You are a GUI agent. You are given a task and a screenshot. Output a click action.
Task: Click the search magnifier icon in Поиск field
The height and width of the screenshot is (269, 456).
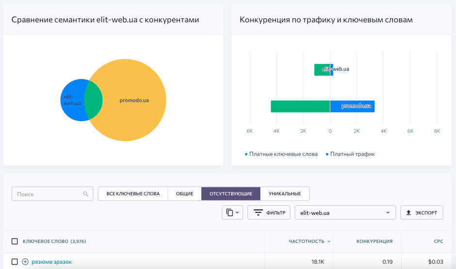coord(85,194)
